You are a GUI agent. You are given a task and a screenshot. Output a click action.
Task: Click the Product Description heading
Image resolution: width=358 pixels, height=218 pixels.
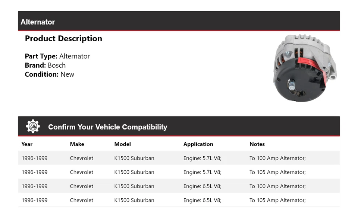pyautogui.click(x=63, y=39)
